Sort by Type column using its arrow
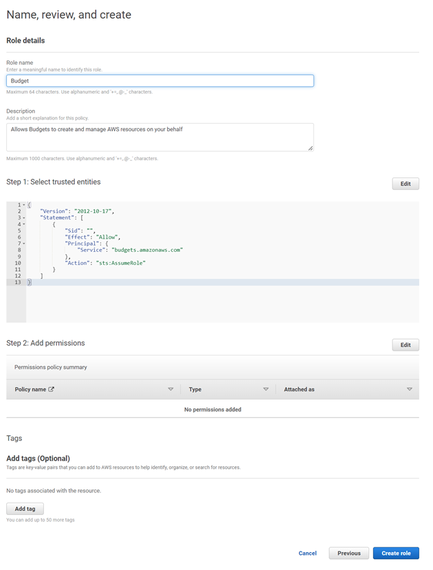This screenshot has height=570, width=433. coord(265,390)
